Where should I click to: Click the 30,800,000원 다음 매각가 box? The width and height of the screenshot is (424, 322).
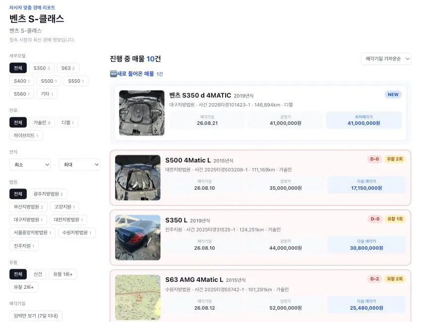[366, 245]
